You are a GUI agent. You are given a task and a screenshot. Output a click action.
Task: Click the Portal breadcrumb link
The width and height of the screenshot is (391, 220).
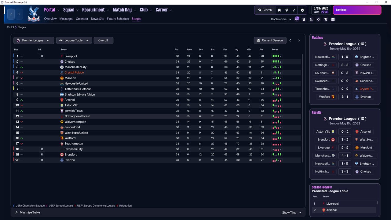coord(10,27)
